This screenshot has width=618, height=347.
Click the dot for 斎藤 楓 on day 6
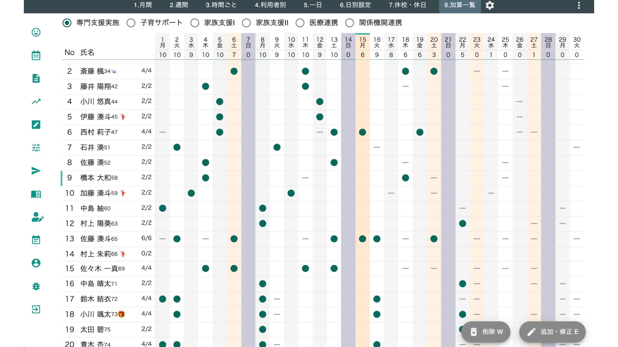coord(234,71)
